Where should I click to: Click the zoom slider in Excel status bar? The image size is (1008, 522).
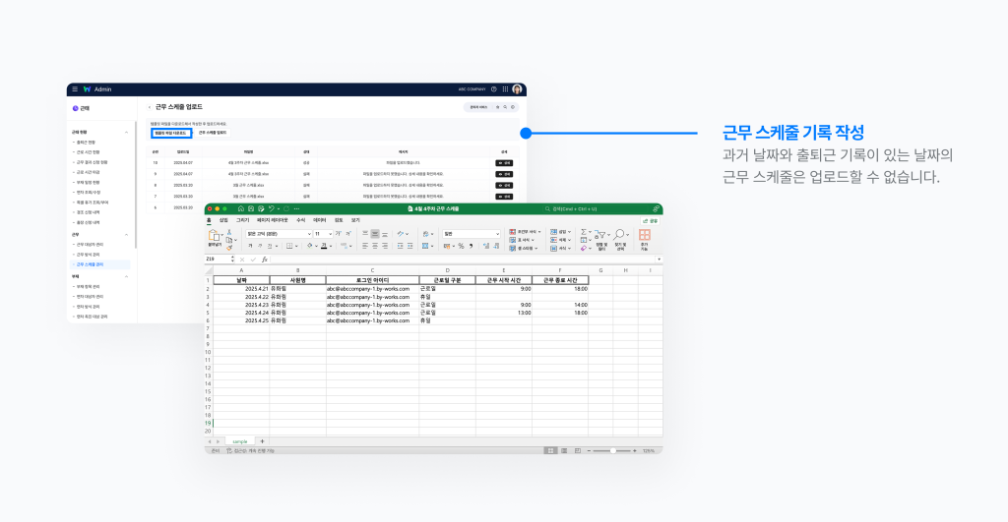(x=612, y=451)
